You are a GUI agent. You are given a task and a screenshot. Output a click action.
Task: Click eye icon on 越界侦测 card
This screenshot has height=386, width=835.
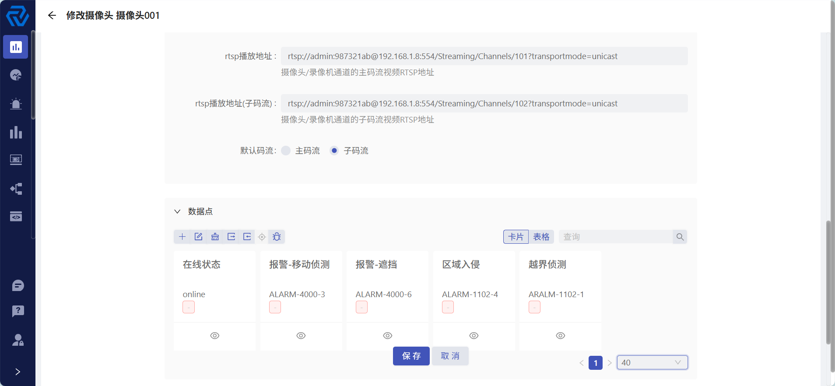tap(561, 336)
